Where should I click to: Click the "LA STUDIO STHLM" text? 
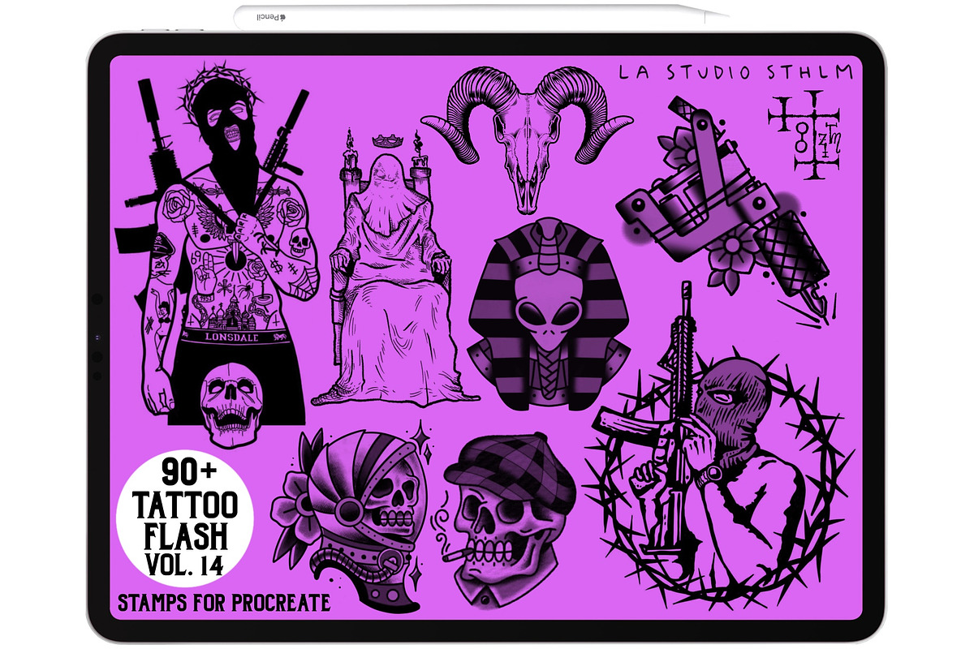735,71
